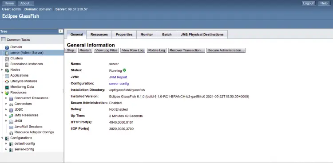
Task: Switch to the Monitor tab
Action: point(147,35)
